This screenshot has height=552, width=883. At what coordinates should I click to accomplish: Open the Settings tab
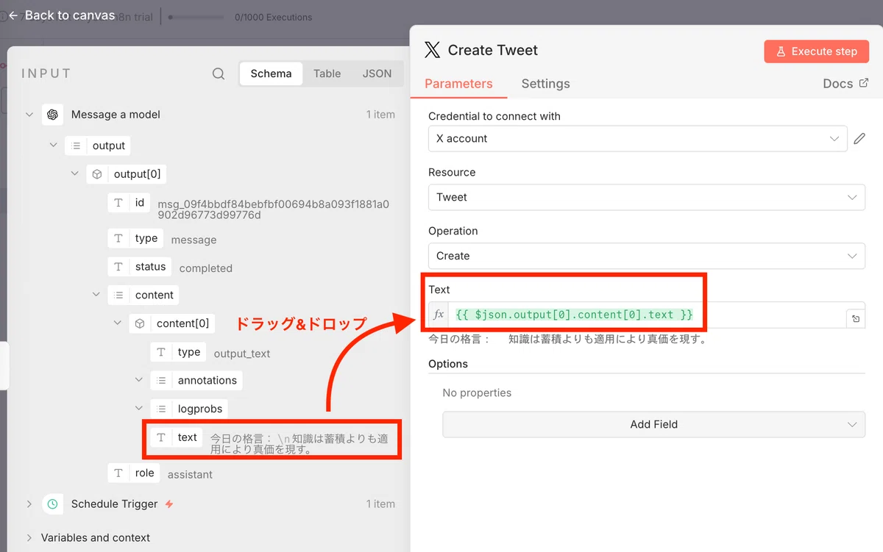545,84
